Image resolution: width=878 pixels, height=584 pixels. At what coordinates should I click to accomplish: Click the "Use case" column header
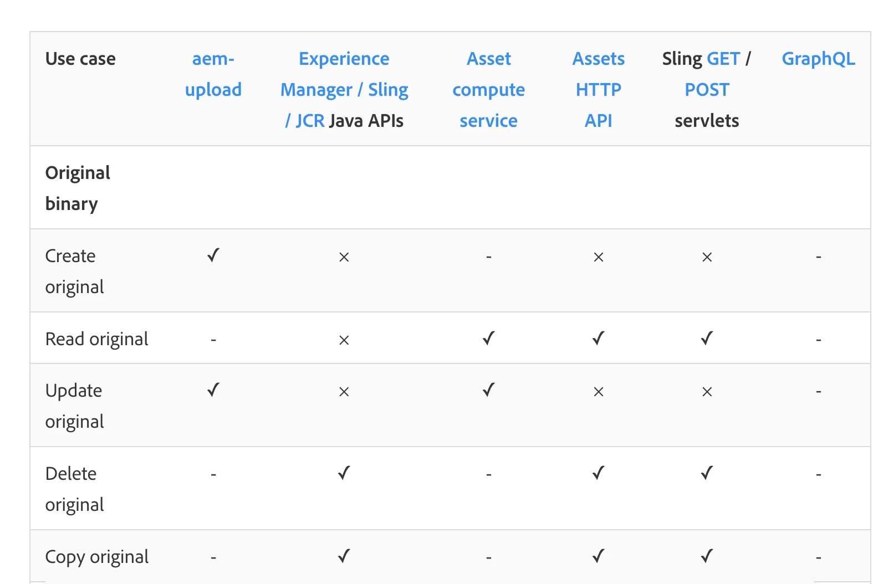(x=80, y=59)
